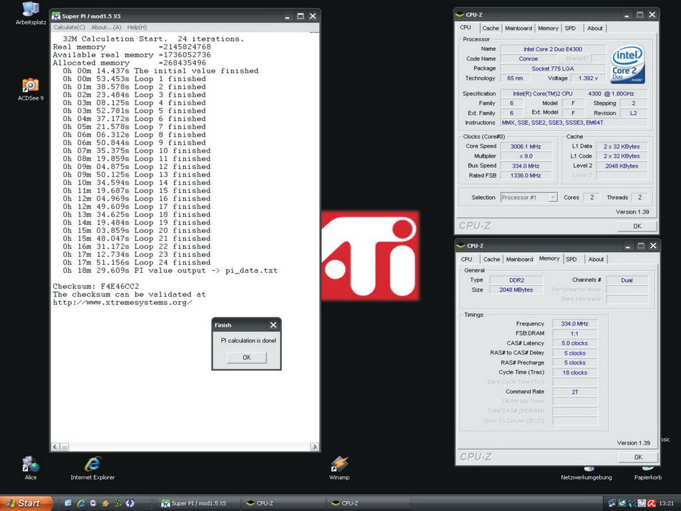681x511 pixels.
Task: Open the Internet Explorer desktop icon
Action: click(92, 468)
